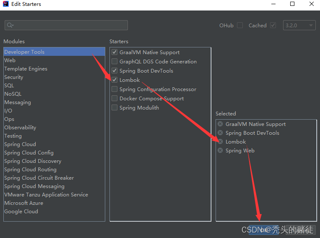320x238 pixels.
Task: Remove GraalVM Native Support from Selected
Action: 220,124
